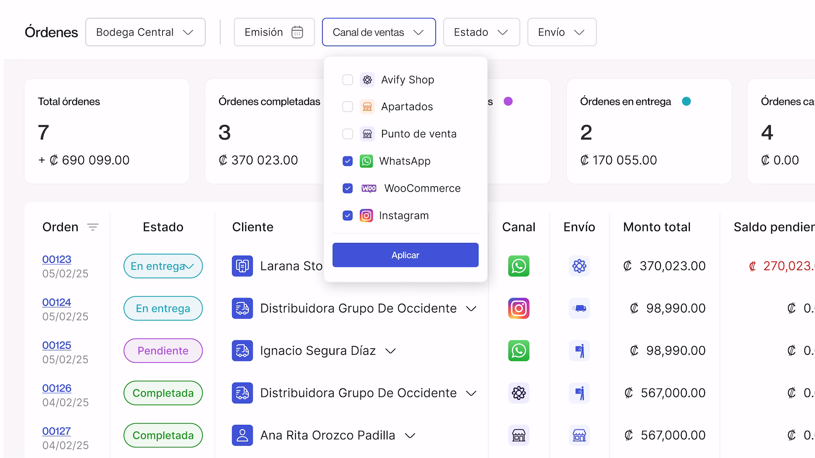The height and width of the screenshot is (458, 815).
Task: Click Instagram channel icon for order 00124
Action: coord(518,308)
